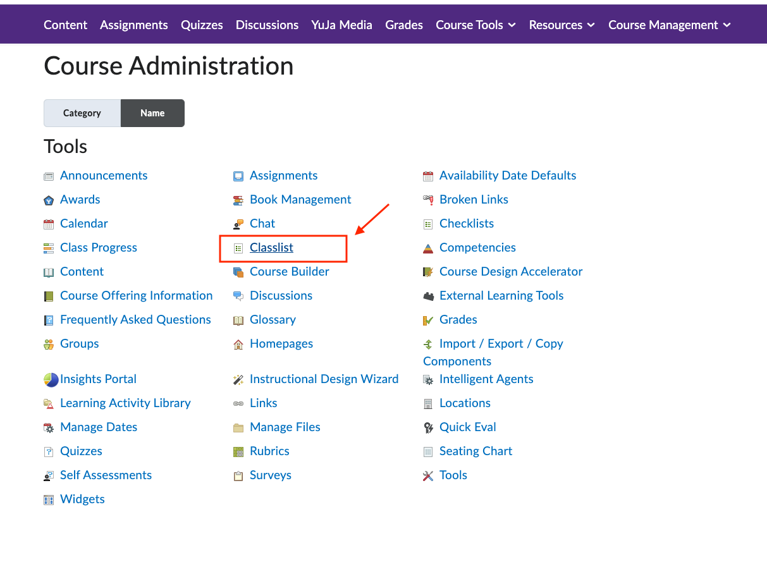Open the Classlist link
The width and height of the screenshot is (767, 574).
[271, 248]
